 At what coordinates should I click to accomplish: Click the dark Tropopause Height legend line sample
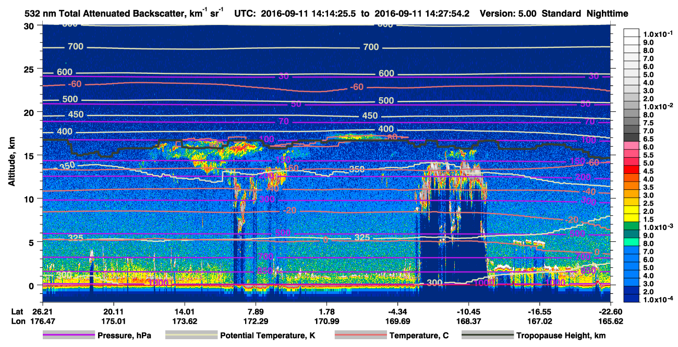[x=488, y=335]
